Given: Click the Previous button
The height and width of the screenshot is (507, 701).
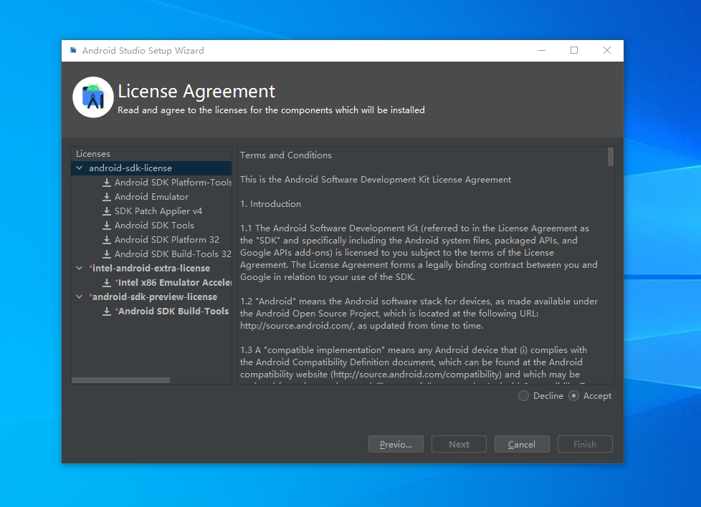Looking at the screenshot, I should point(396,444).
